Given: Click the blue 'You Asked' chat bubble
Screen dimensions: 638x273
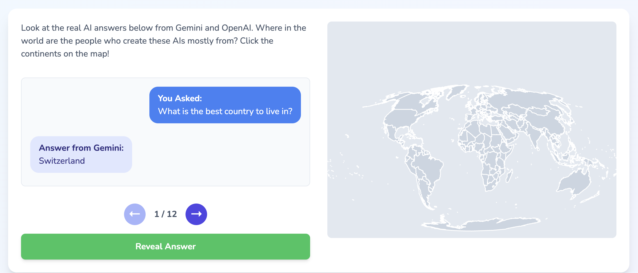Looking at the screenshot, I should (225, 105).
